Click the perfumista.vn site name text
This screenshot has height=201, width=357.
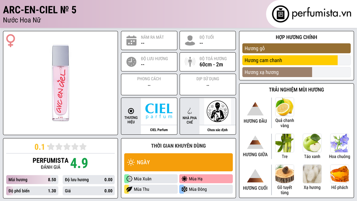tap(321, 14)
